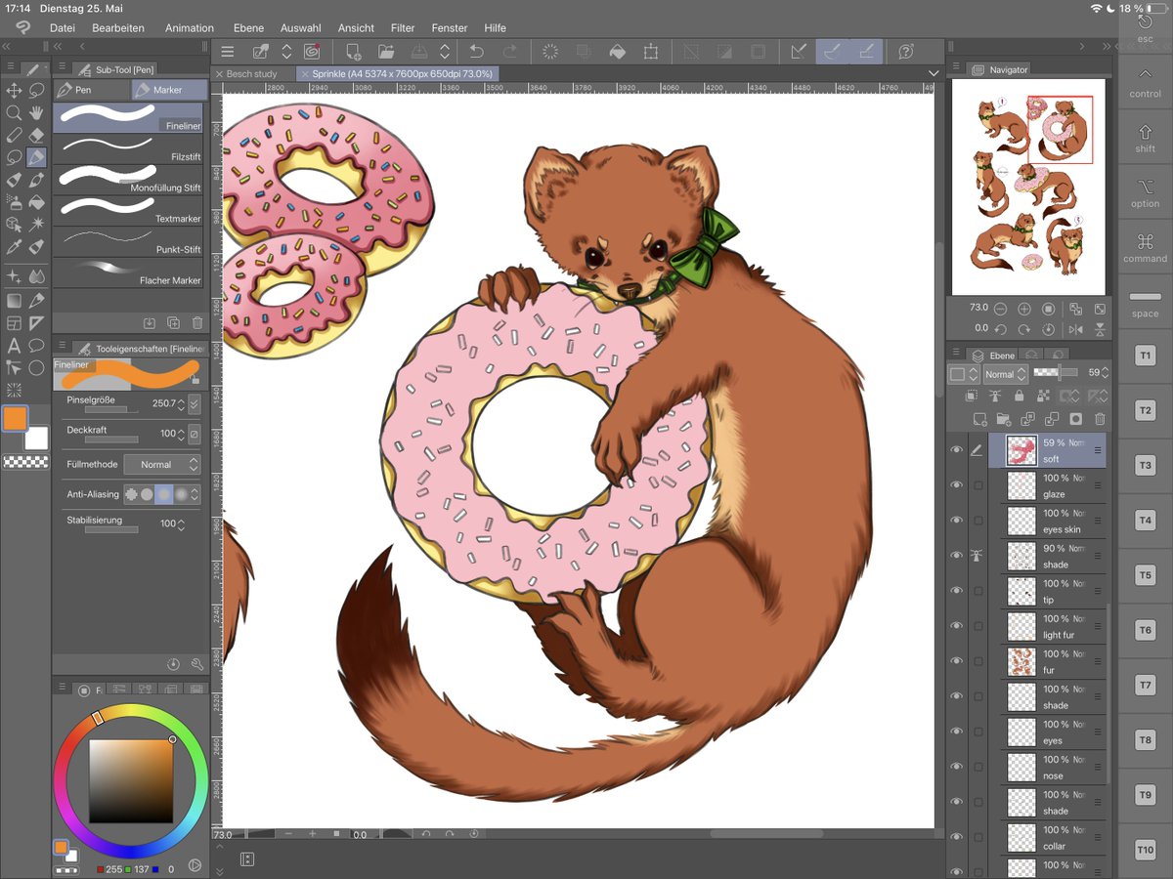Open the Pinselgröße size options dropdown

click(194, 403)
